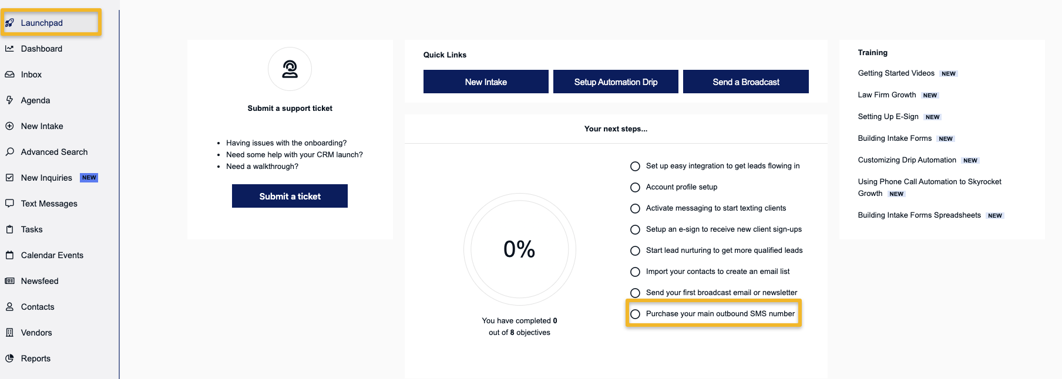The height and width of the screenshot is (379, 1062).
Task: Click the Reports pie chart icon
Action: [9, 358]
